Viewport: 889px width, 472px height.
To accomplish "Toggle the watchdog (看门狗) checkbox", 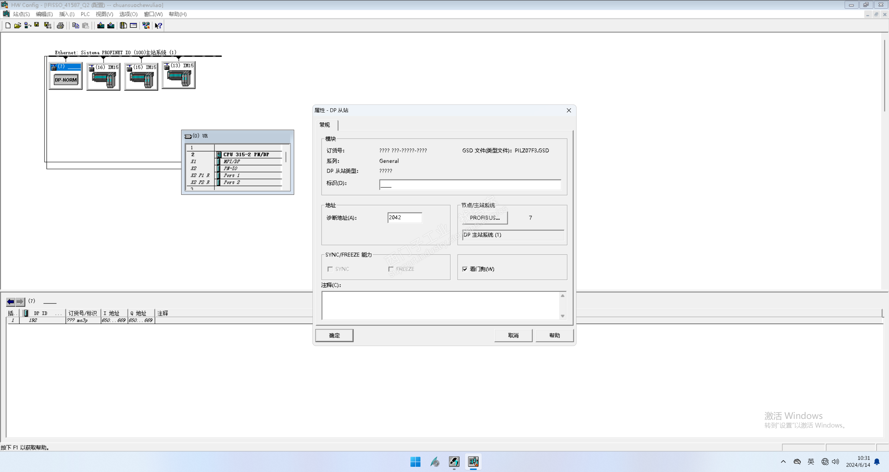I will 465,269.
